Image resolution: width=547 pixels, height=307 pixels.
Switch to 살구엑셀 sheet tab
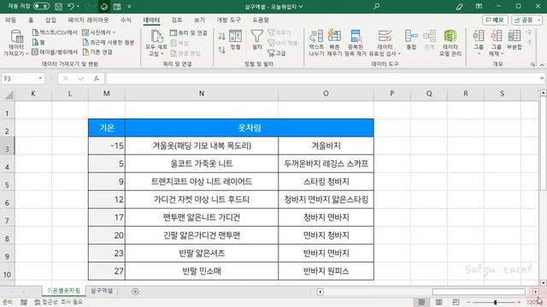(x=102, y=291)
